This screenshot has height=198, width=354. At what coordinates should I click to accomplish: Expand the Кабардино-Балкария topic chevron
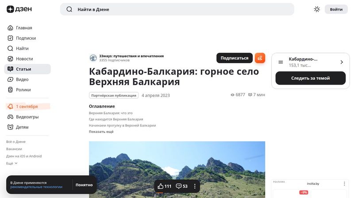[342, 62]
